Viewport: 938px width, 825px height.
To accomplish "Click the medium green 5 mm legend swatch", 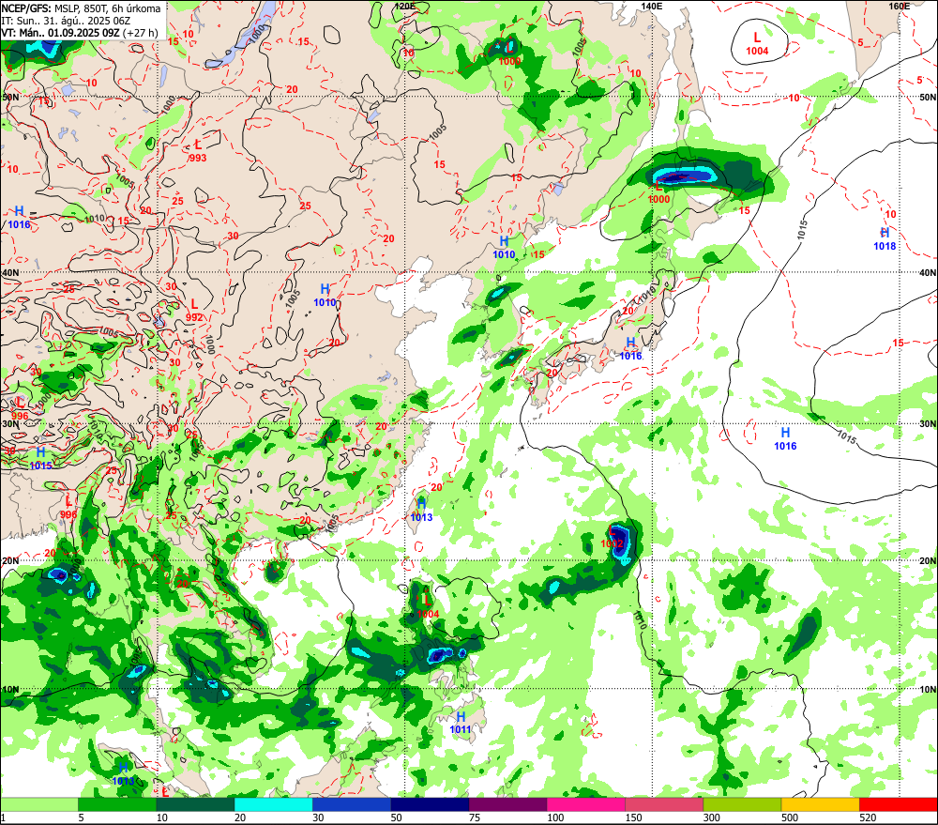I will pos(117,804).
